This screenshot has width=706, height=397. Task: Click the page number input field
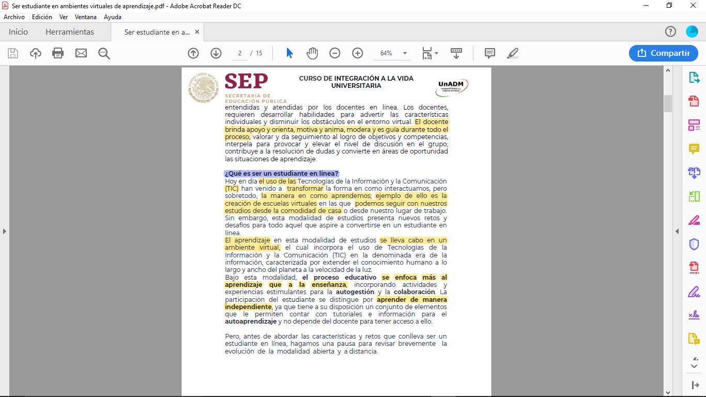point(240,53)
